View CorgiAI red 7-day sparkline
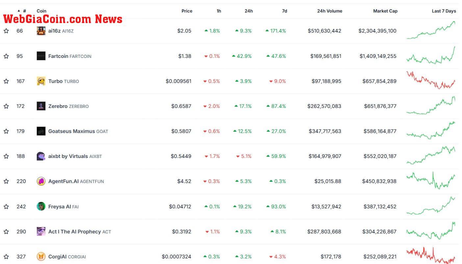The width and height of the screenshot is (462, 264). click(x=431, y=255)
